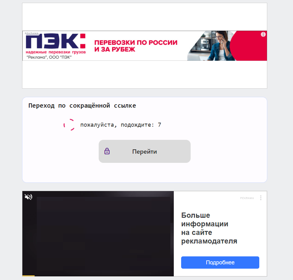The height and width of the screenshot is (280, 293).
Task: Open three-dot menu on the bottom ad
Action: click(x=261, y=198)
